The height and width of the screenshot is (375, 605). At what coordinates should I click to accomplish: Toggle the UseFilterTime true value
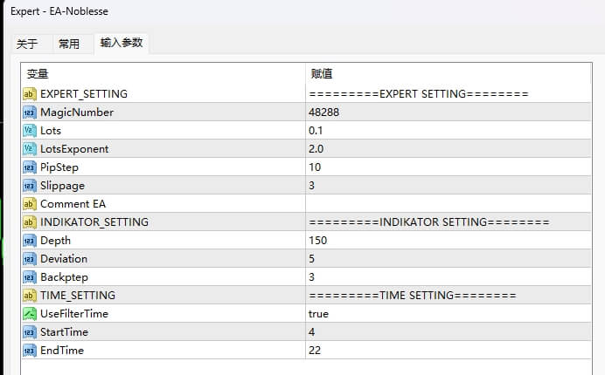click(318, 314)
